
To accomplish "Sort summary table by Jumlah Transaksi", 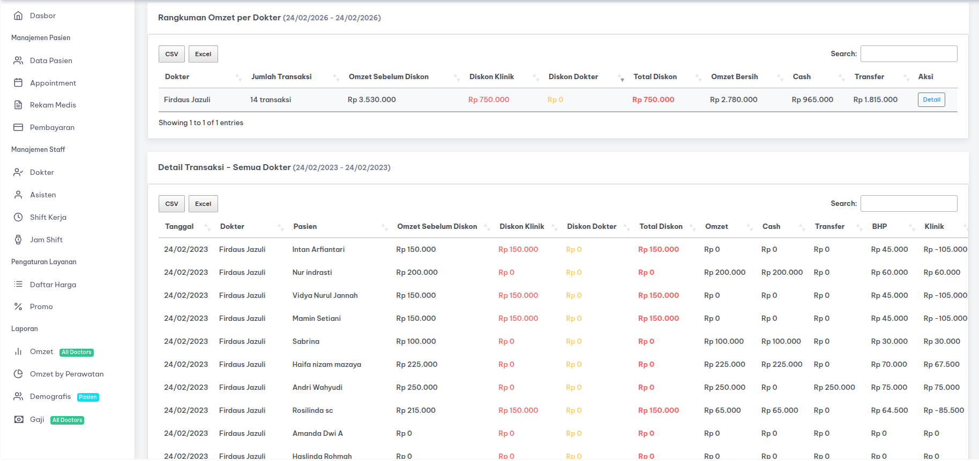I will (281, 76).
